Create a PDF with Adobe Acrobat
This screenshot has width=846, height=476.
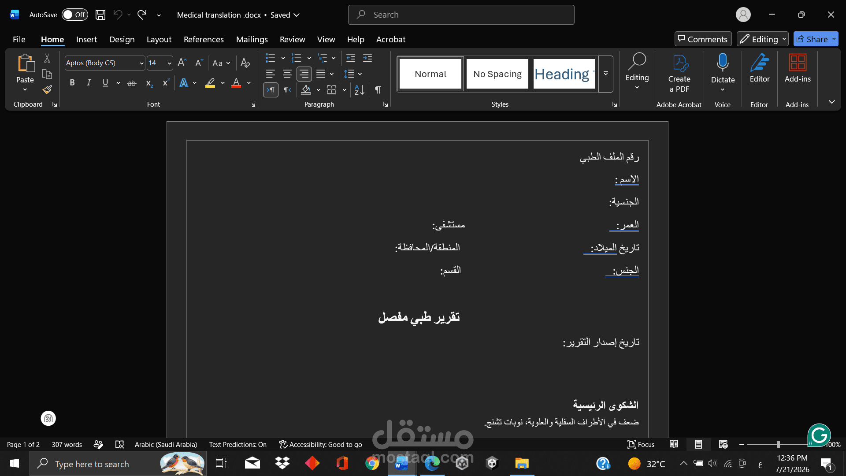pos(679,74)
